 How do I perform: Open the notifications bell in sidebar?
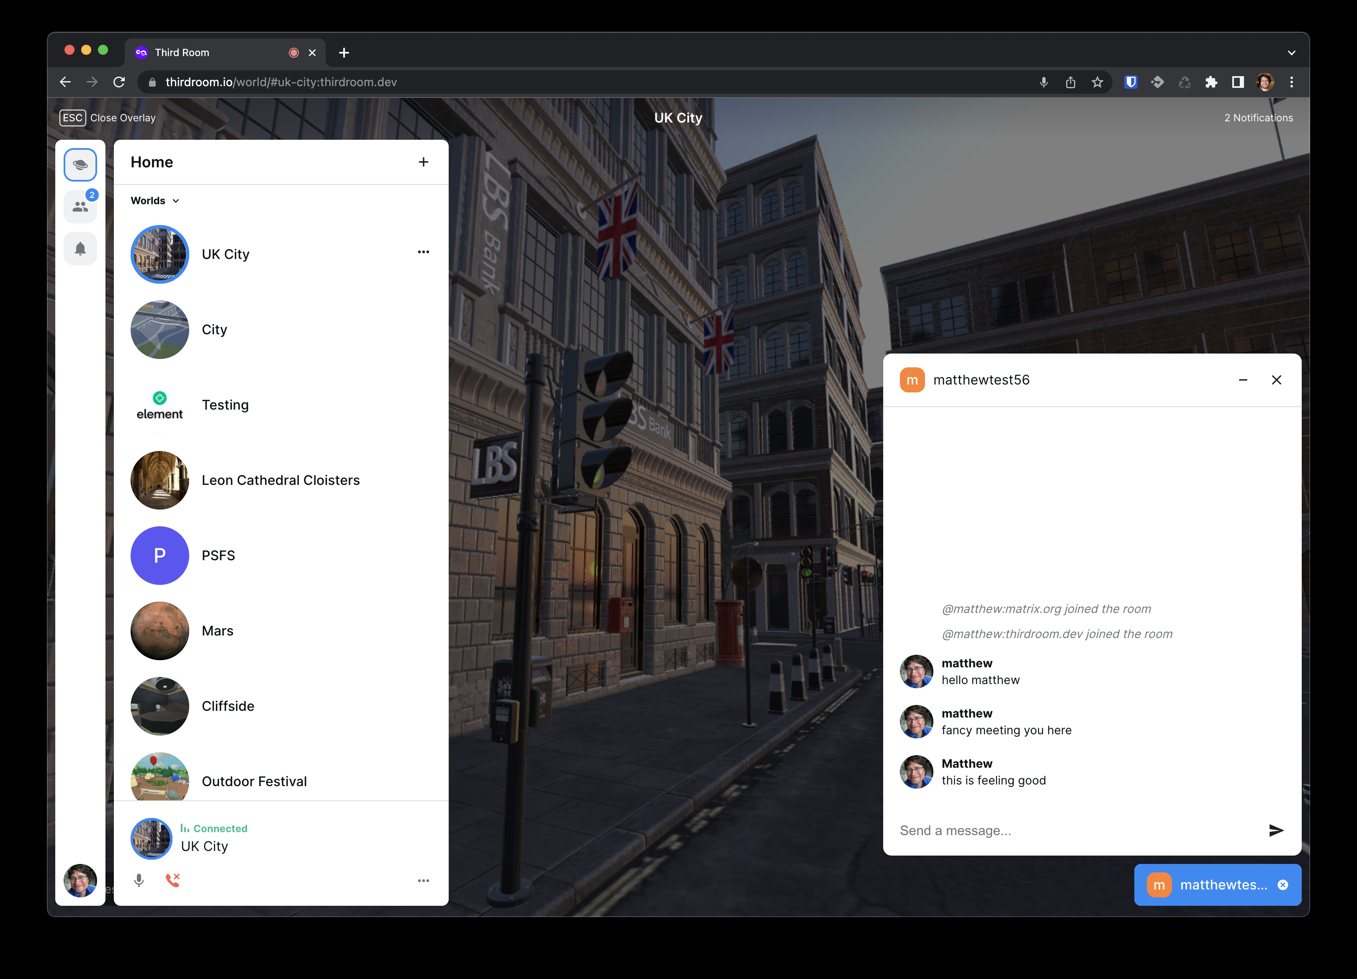pos(80,248)
